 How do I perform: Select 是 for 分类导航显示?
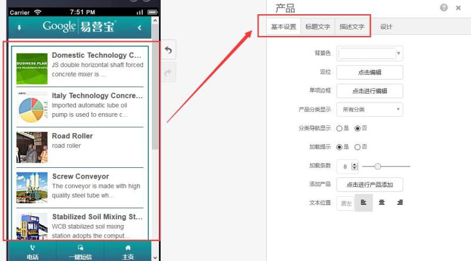click(339, 128)
